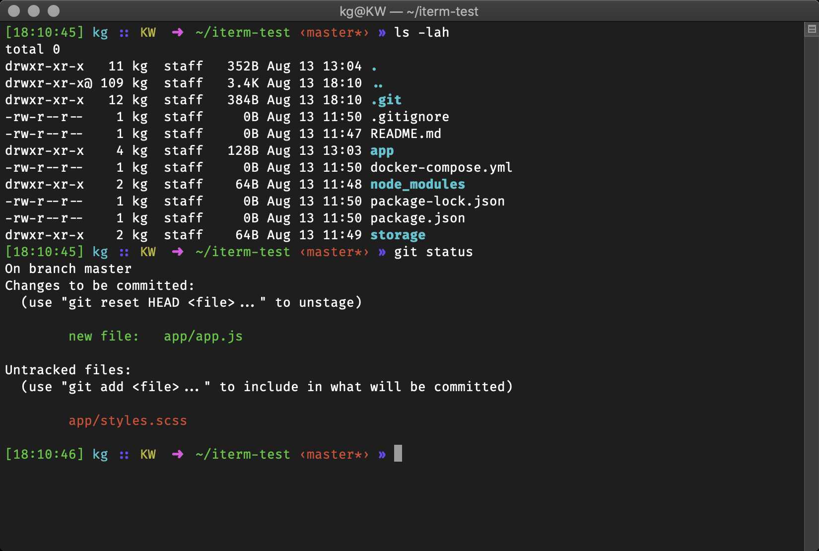This screenshot has width=819, height=551.
Task: Click the '13:03' time on the app row
Action: (x=342, y=150)
